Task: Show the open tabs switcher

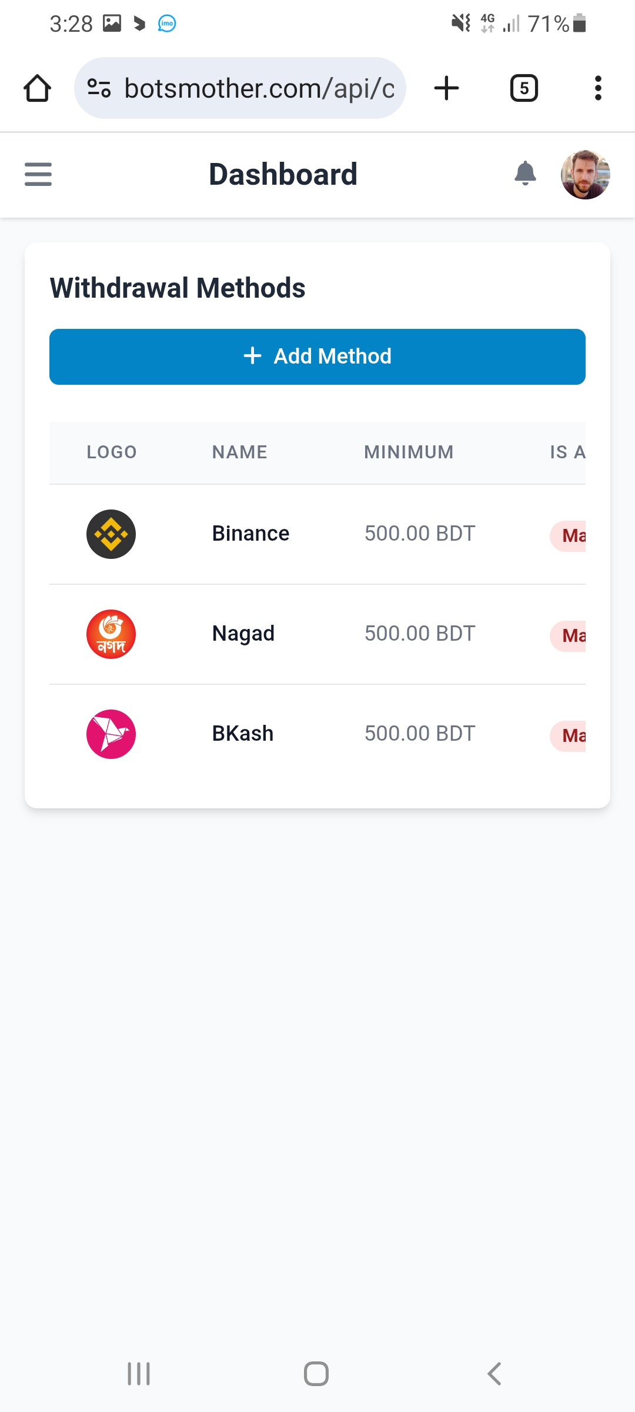Action: coord(523,88)
